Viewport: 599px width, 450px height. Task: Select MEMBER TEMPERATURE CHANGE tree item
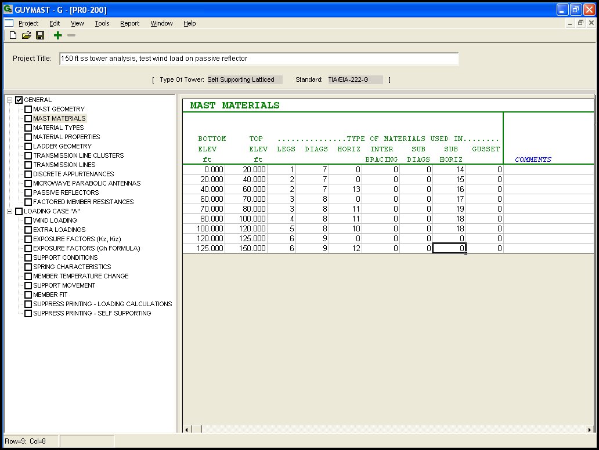[x=81, y=277]
